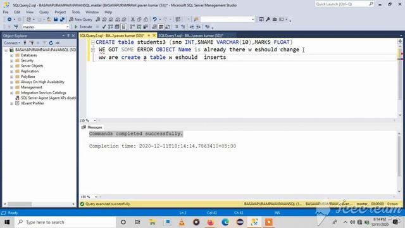The height and width of the screenshot is (228, 405).
Task: Expand the Management folder node
Action: 11,87
